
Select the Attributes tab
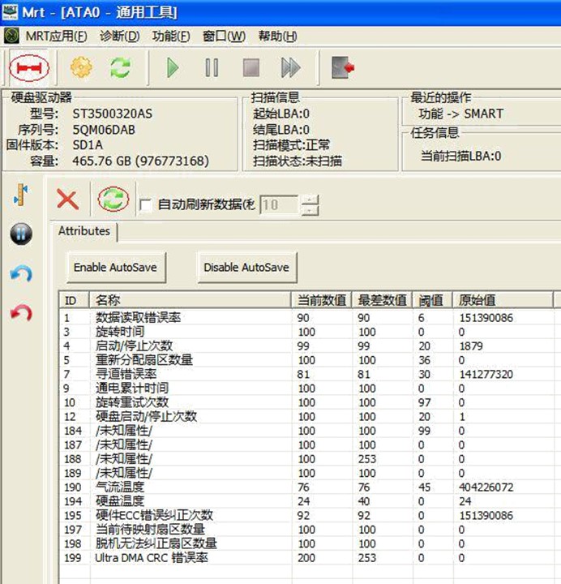pos(84,231)
